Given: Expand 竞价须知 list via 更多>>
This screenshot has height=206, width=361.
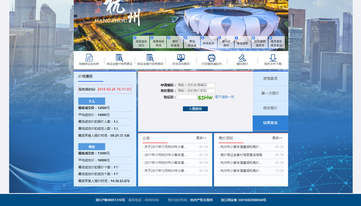Looking at the screenshot, I should pyautogui.click(x=277, y=138).
